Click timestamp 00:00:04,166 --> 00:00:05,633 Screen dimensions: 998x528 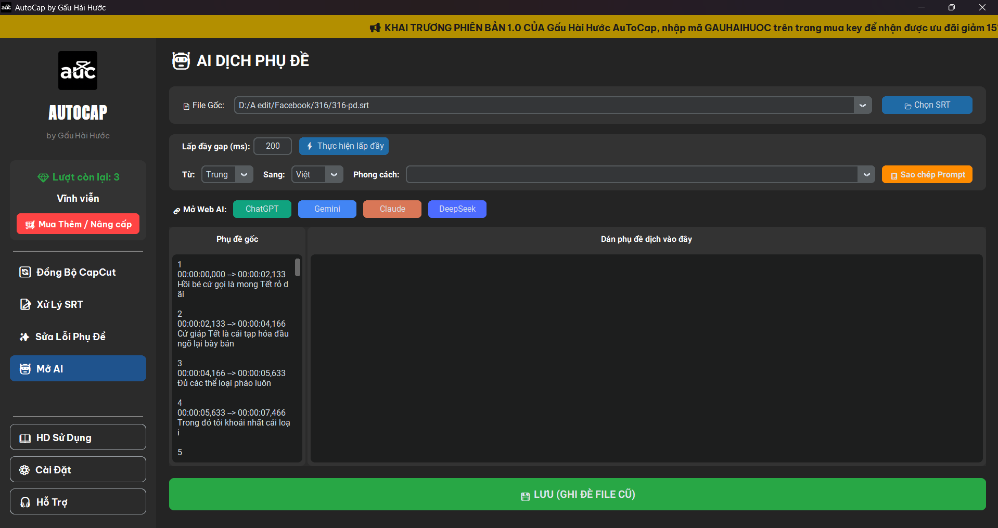(232, 373)
